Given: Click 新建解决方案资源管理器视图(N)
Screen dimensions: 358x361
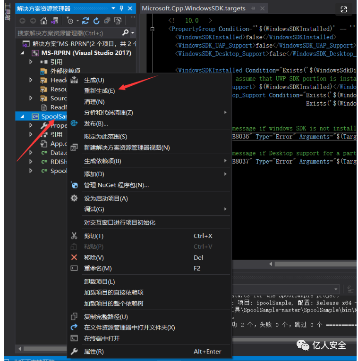Looking at the screenshot, I should tap(149, 148).
